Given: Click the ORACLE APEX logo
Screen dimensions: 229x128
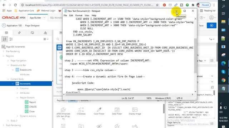Looking at the screenshot, I should point(14,18).
